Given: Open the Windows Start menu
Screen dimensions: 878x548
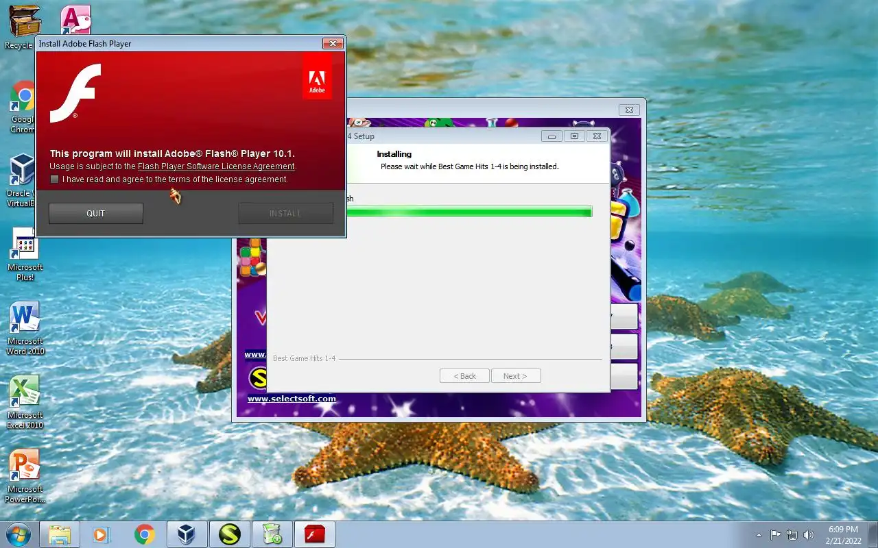Looking at the screenshot, I should click(18, 534).
